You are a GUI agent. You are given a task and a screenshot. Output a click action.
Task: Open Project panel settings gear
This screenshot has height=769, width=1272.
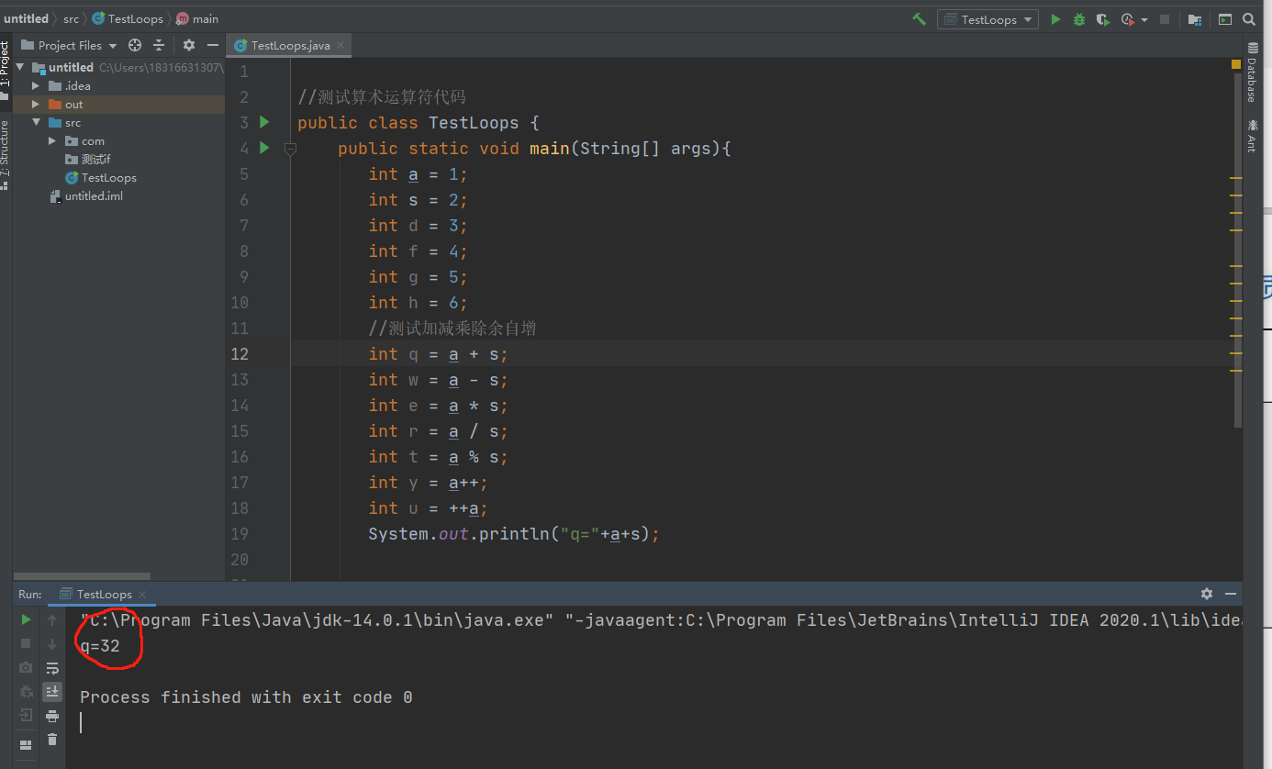click(189, 45)
